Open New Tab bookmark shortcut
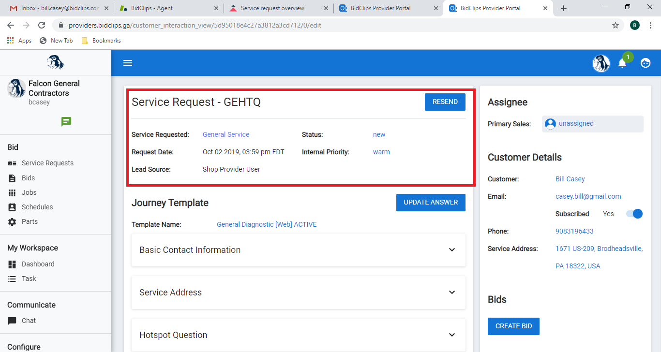The width and height of the screenshot is (661, 352). pyautogui.click(x=56, y=41)
